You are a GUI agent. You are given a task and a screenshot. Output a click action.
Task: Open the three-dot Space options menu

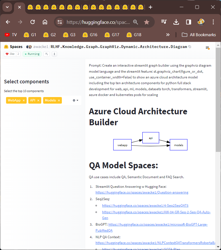pyautogui.click(x=54, y=54)
